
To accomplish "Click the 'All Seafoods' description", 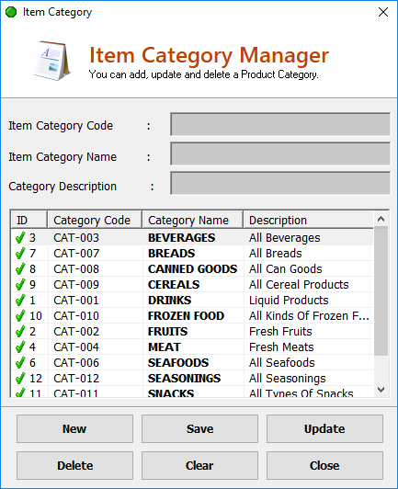I will pyautogui.click(x=281, y=363).
